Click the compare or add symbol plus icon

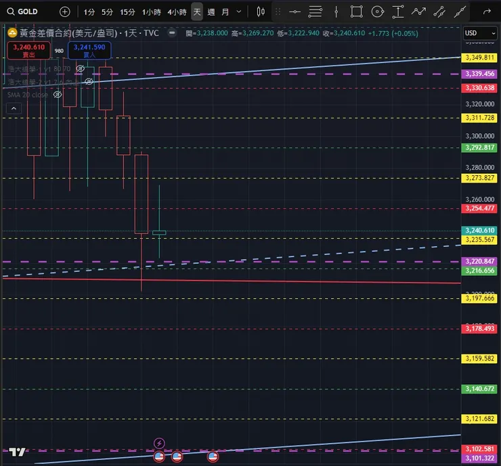pos(65,12)
